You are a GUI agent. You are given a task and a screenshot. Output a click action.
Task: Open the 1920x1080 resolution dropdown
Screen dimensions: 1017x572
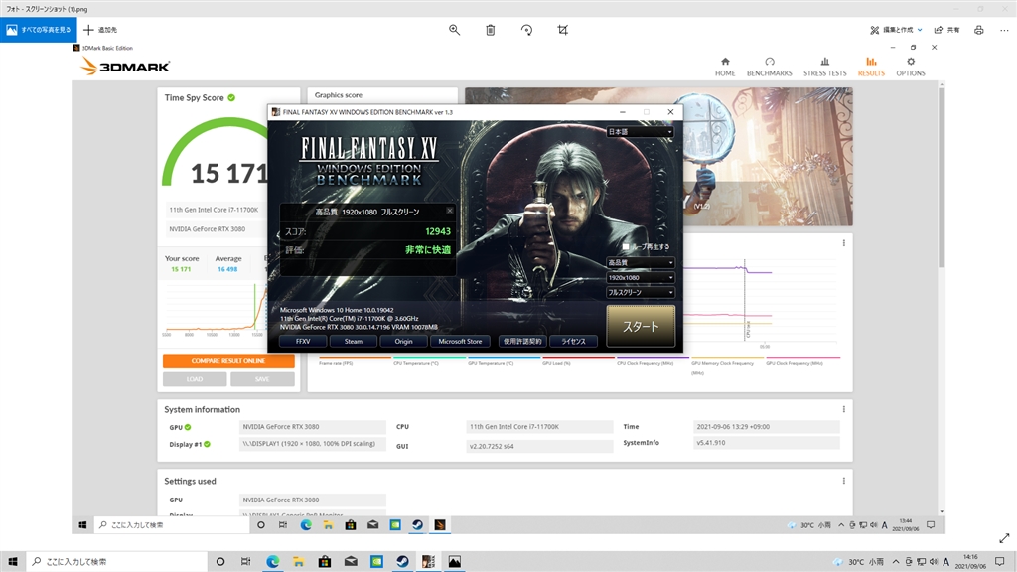pyautogui.click(x=641, y=278)
